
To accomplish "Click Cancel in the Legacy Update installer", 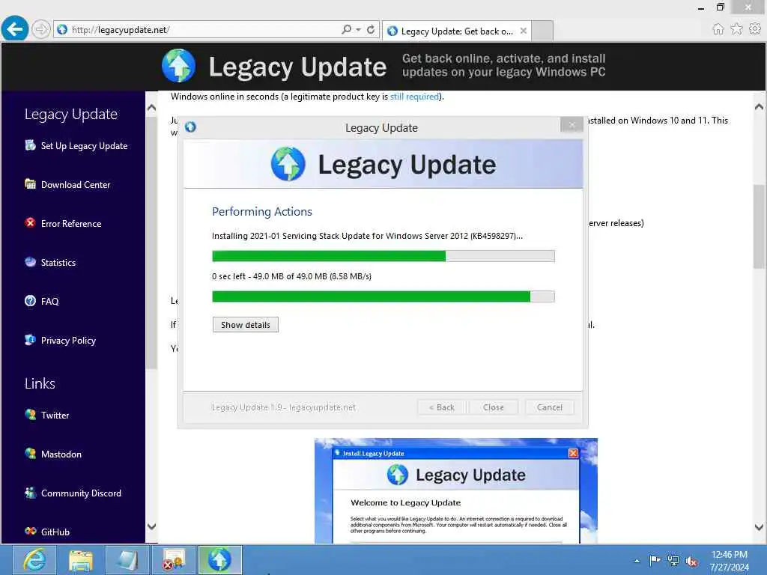I will pos(549,407).
